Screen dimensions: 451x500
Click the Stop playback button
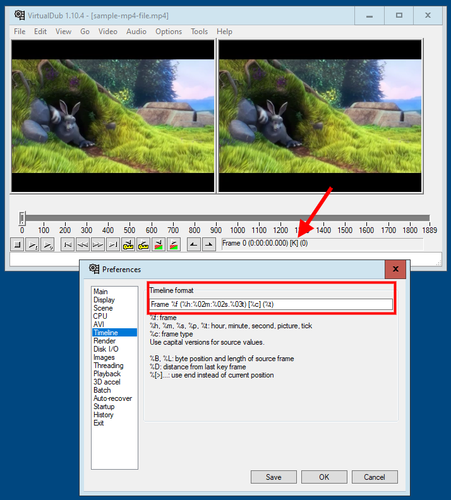click(17, 244)
